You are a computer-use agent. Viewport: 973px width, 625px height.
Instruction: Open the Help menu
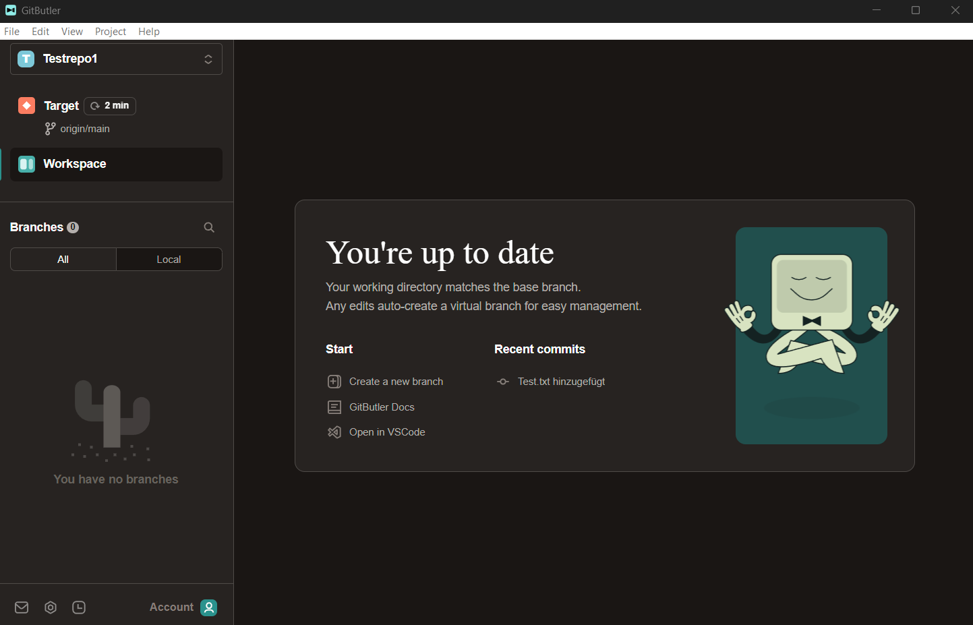[149, 32]
